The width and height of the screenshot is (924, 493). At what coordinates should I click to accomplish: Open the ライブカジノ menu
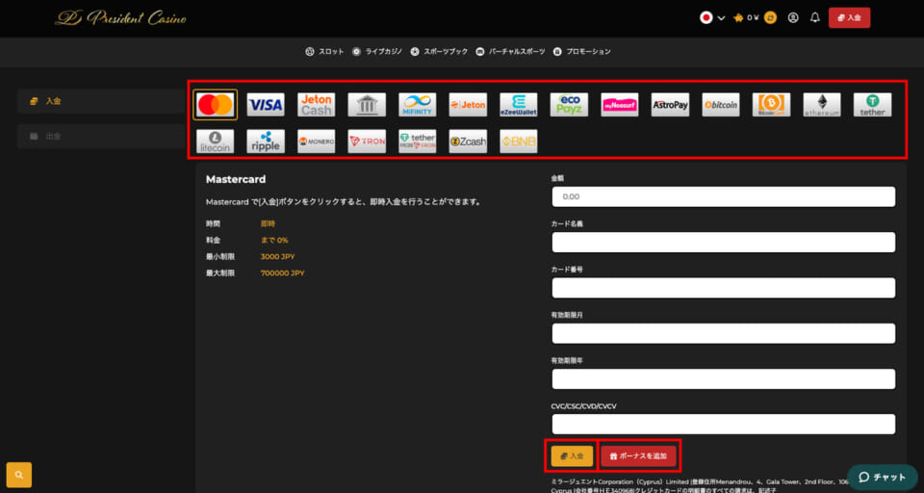(x=377, y=51)
